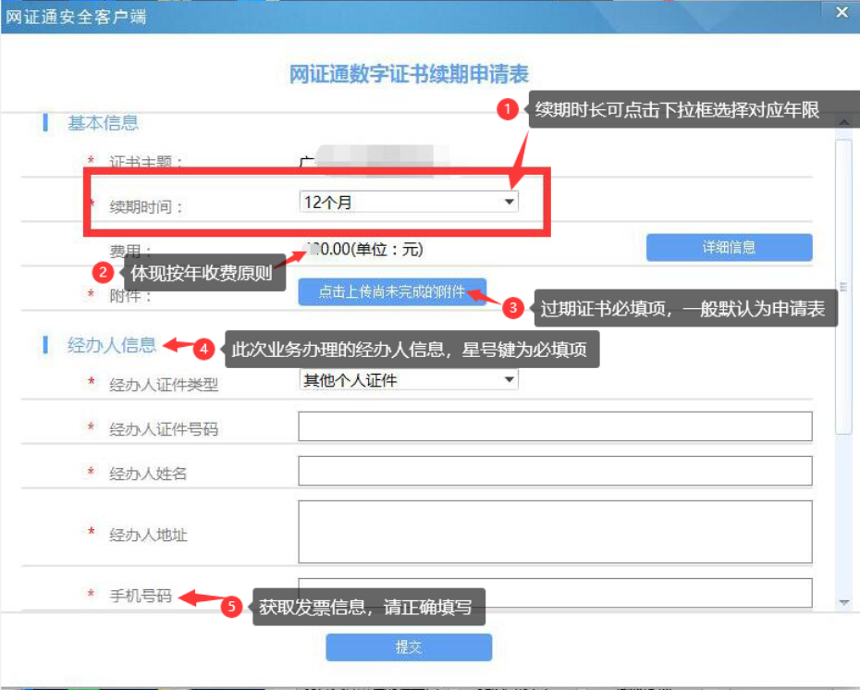Click 点击上传尚未完成的附件 upload button
860x690 pixels.
point(391,292)
